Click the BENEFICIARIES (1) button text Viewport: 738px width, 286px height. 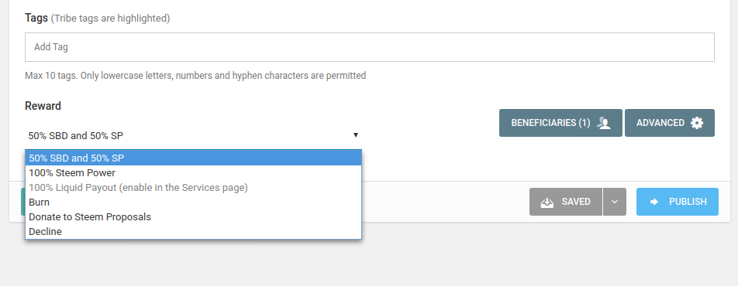point(550,123)
